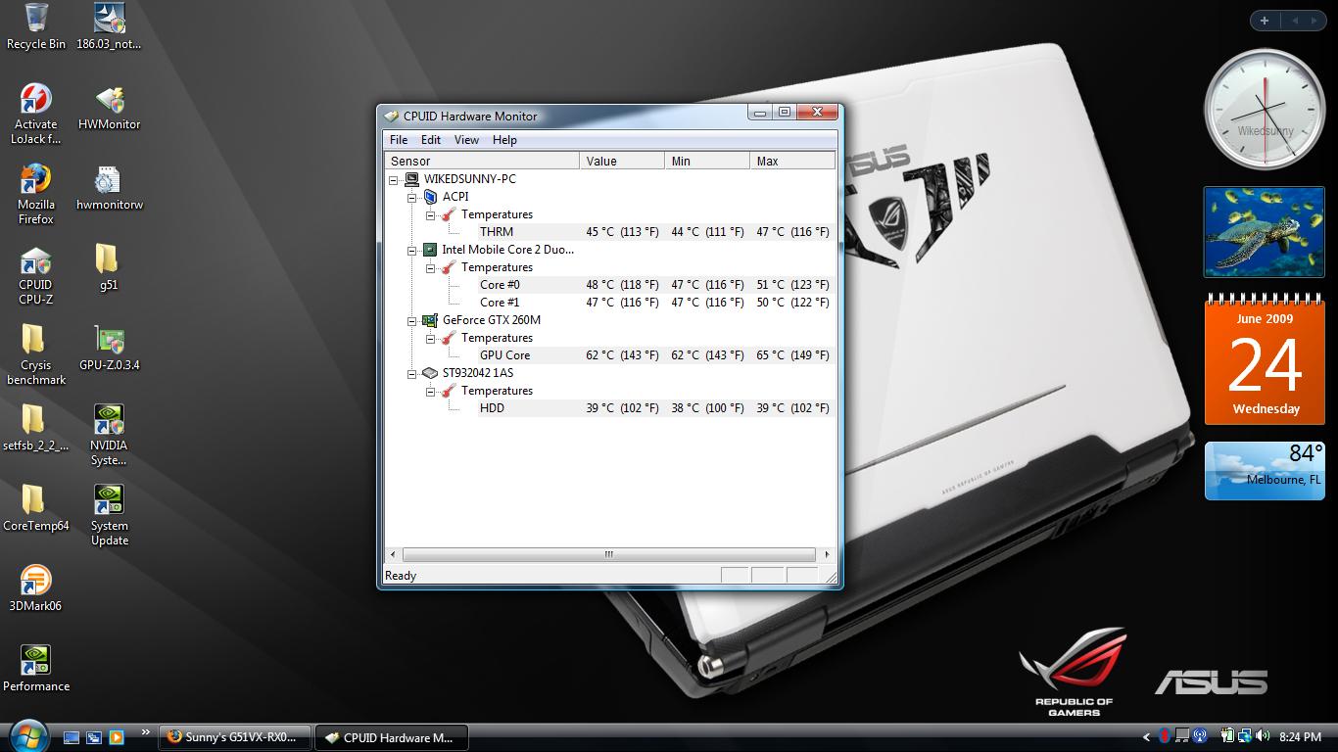This screenshot has height=752, width=1338.
Task: Click the ACPI shield icon in sensor tree
Action: pos(430,197)
